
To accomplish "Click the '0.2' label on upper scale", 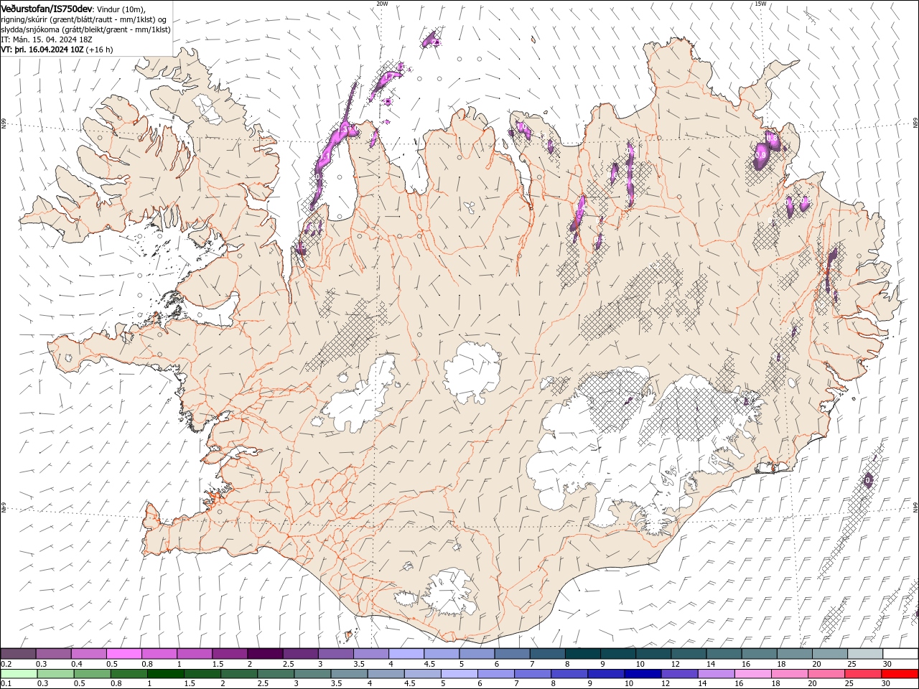I will [6, 664].
